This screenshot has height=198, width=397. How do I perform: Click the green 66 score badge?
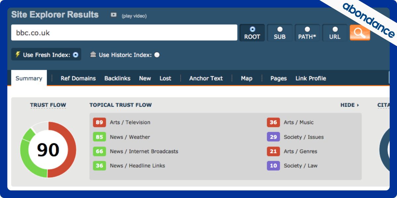coord(99,151)
